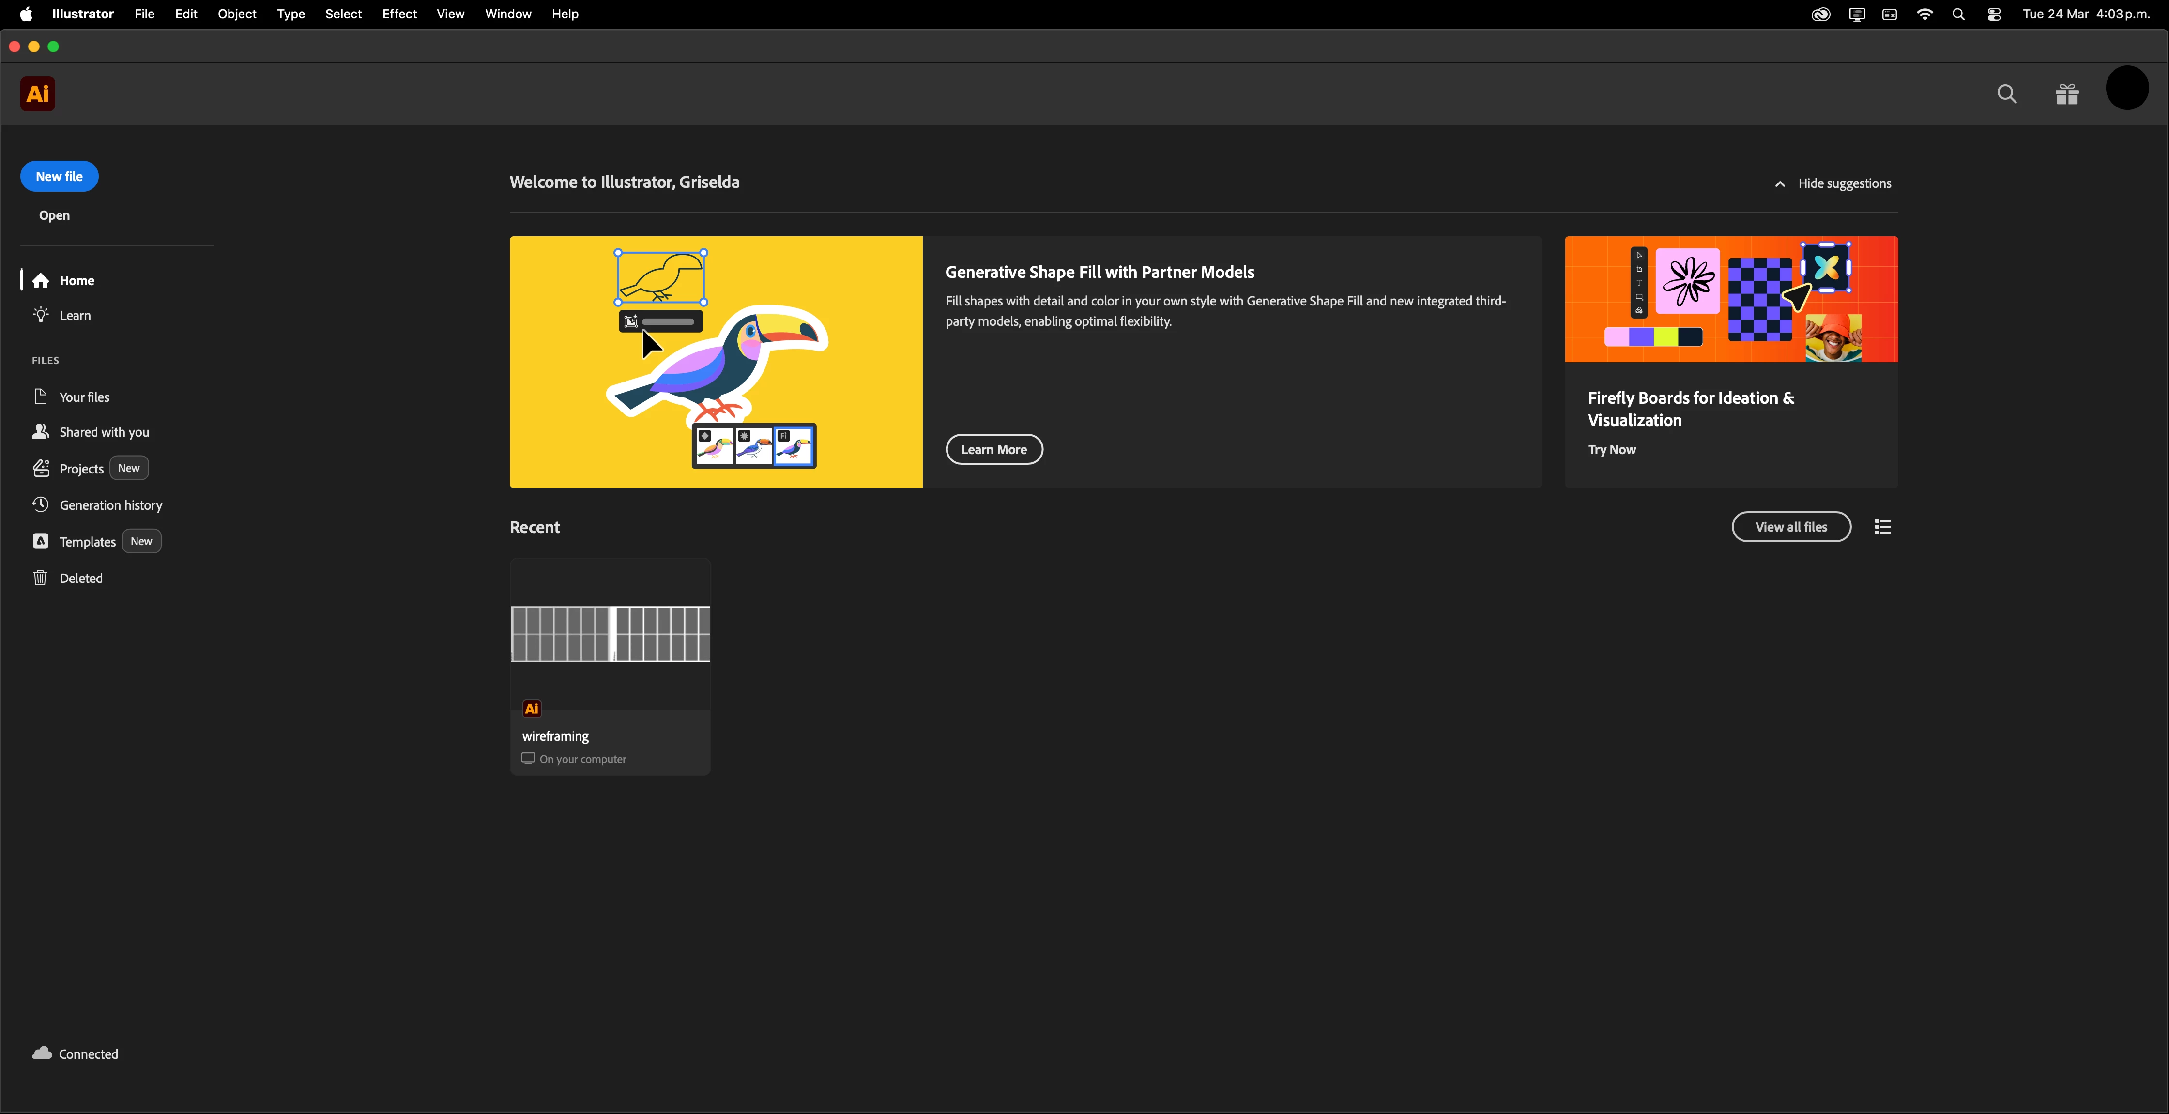Go to Learn in the sidebar

tap(75, 315)
